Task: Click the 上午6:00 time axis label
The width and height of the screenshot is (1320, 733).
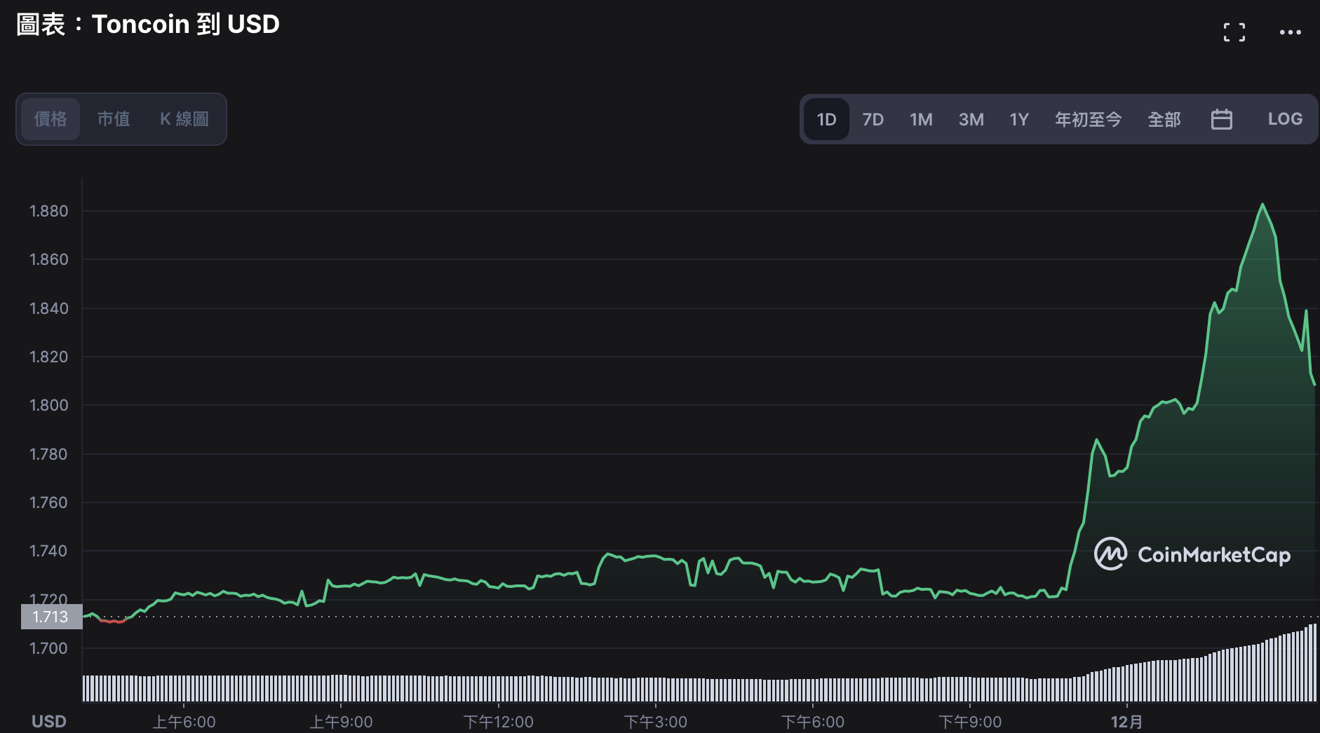Action: [184, 722]
